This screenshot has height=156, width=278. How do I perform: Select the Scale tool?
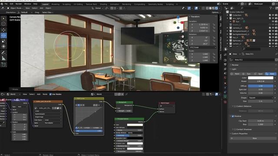[x=3, y=41]
